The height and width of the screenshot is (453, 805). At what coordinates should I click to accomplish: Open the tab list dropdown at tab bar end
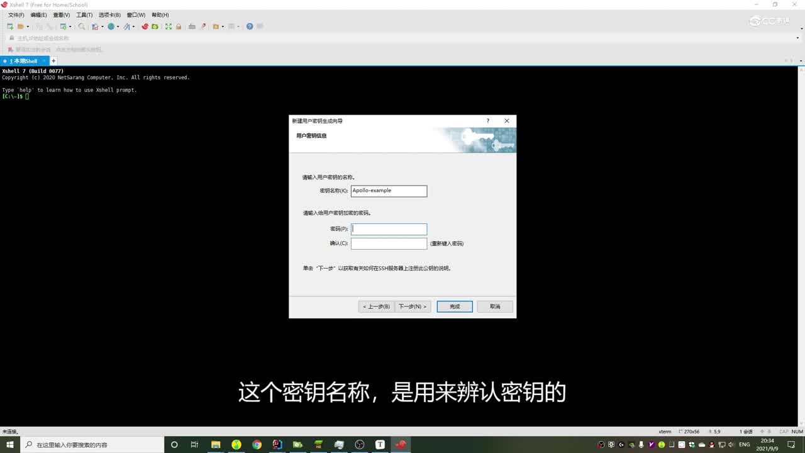pos(800,61)
